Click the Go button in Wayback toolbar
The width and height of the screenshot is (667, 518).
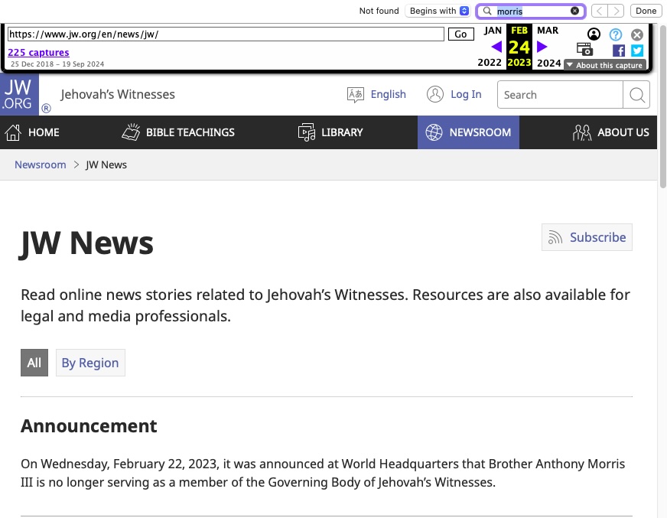tap(461, 34)
